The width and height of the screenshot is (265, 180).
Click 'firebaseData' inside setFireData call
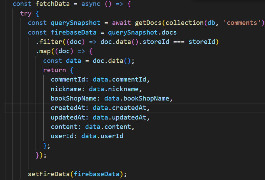coord(97,174)
